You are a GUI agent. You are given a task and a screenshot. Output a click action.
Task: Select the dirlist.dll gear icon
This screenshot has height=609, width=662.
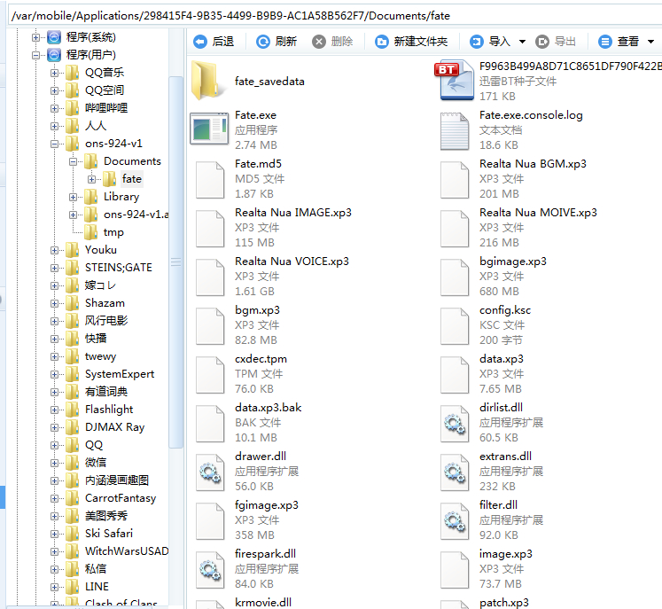455,424
